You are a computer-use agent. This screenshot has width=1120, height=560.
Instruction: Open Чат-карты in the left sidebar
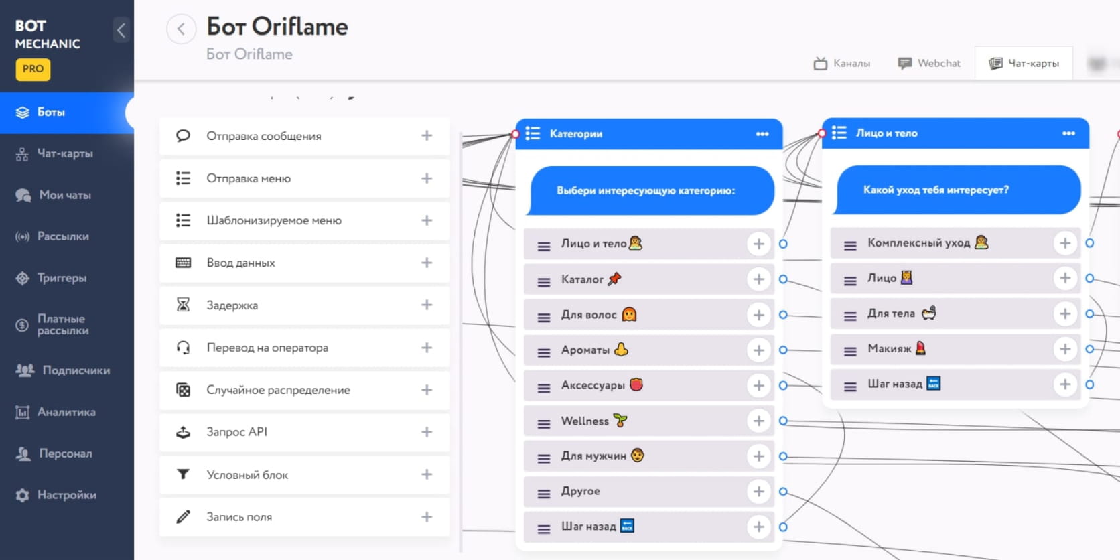click(x=64, y=153)
